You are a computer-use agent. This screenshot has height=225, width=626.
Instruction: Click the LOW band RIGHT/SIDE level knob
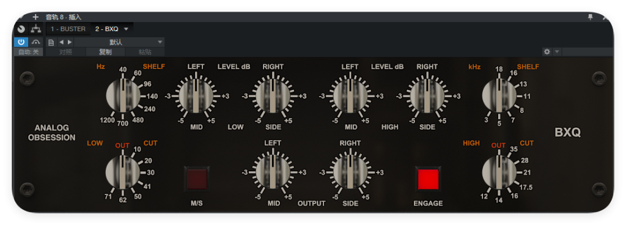[273, 96]
